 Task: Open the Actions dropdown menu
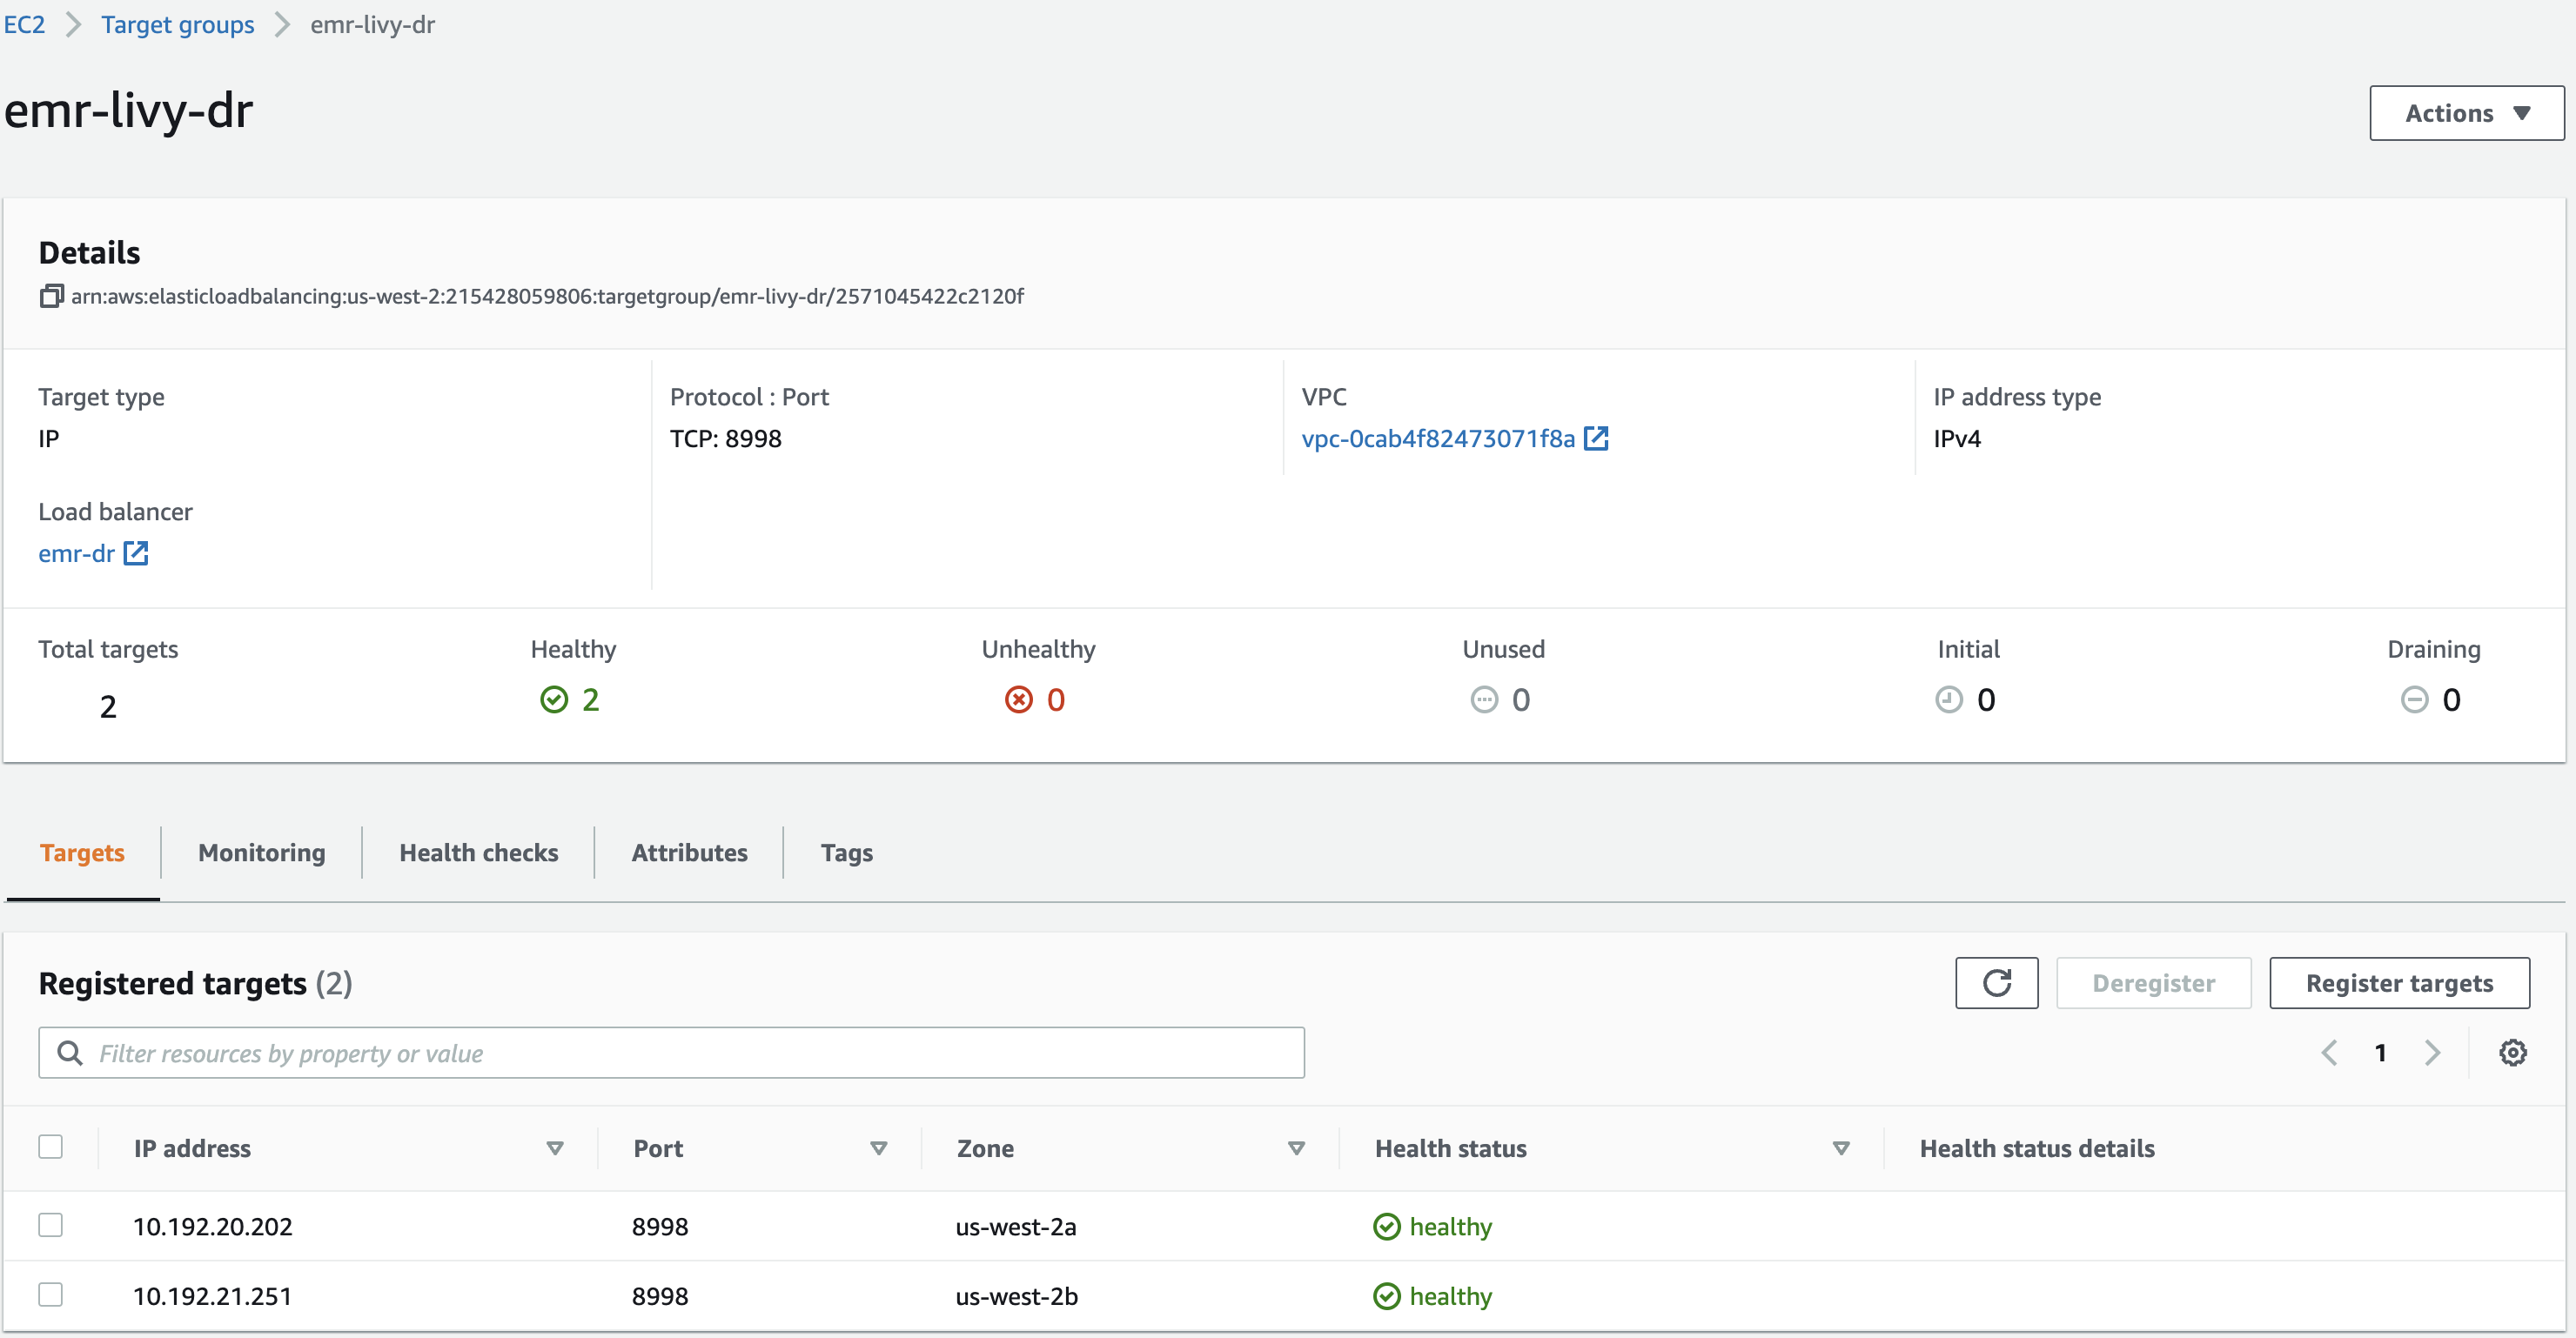[2466, 113]
